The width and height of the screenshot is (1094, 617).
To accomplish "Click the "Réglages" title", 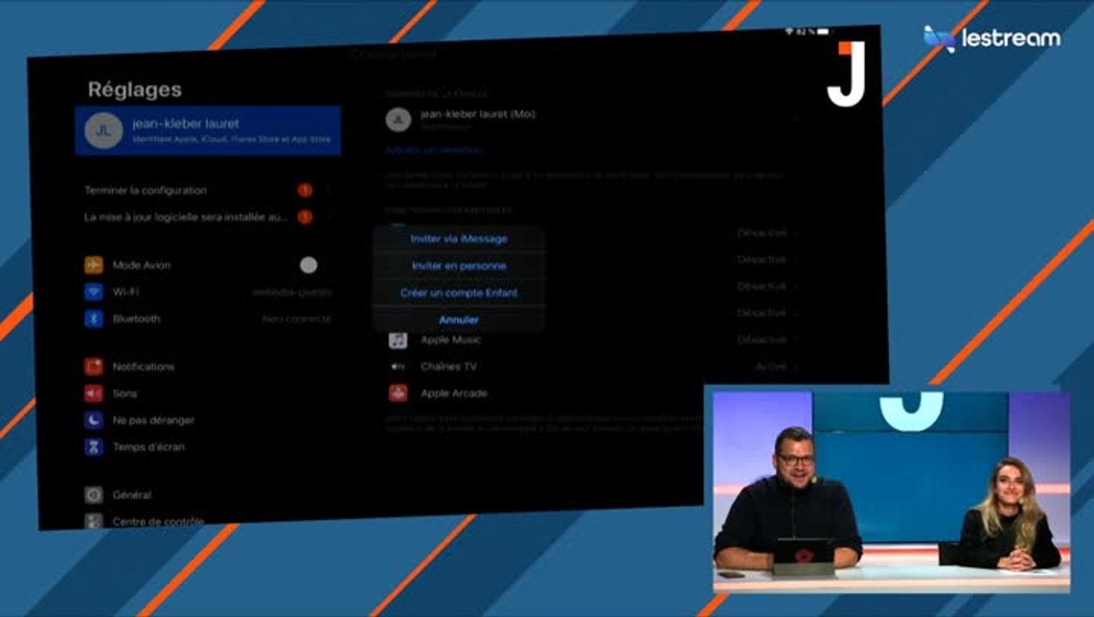I will pyautogui.click(x=135, y=89).
